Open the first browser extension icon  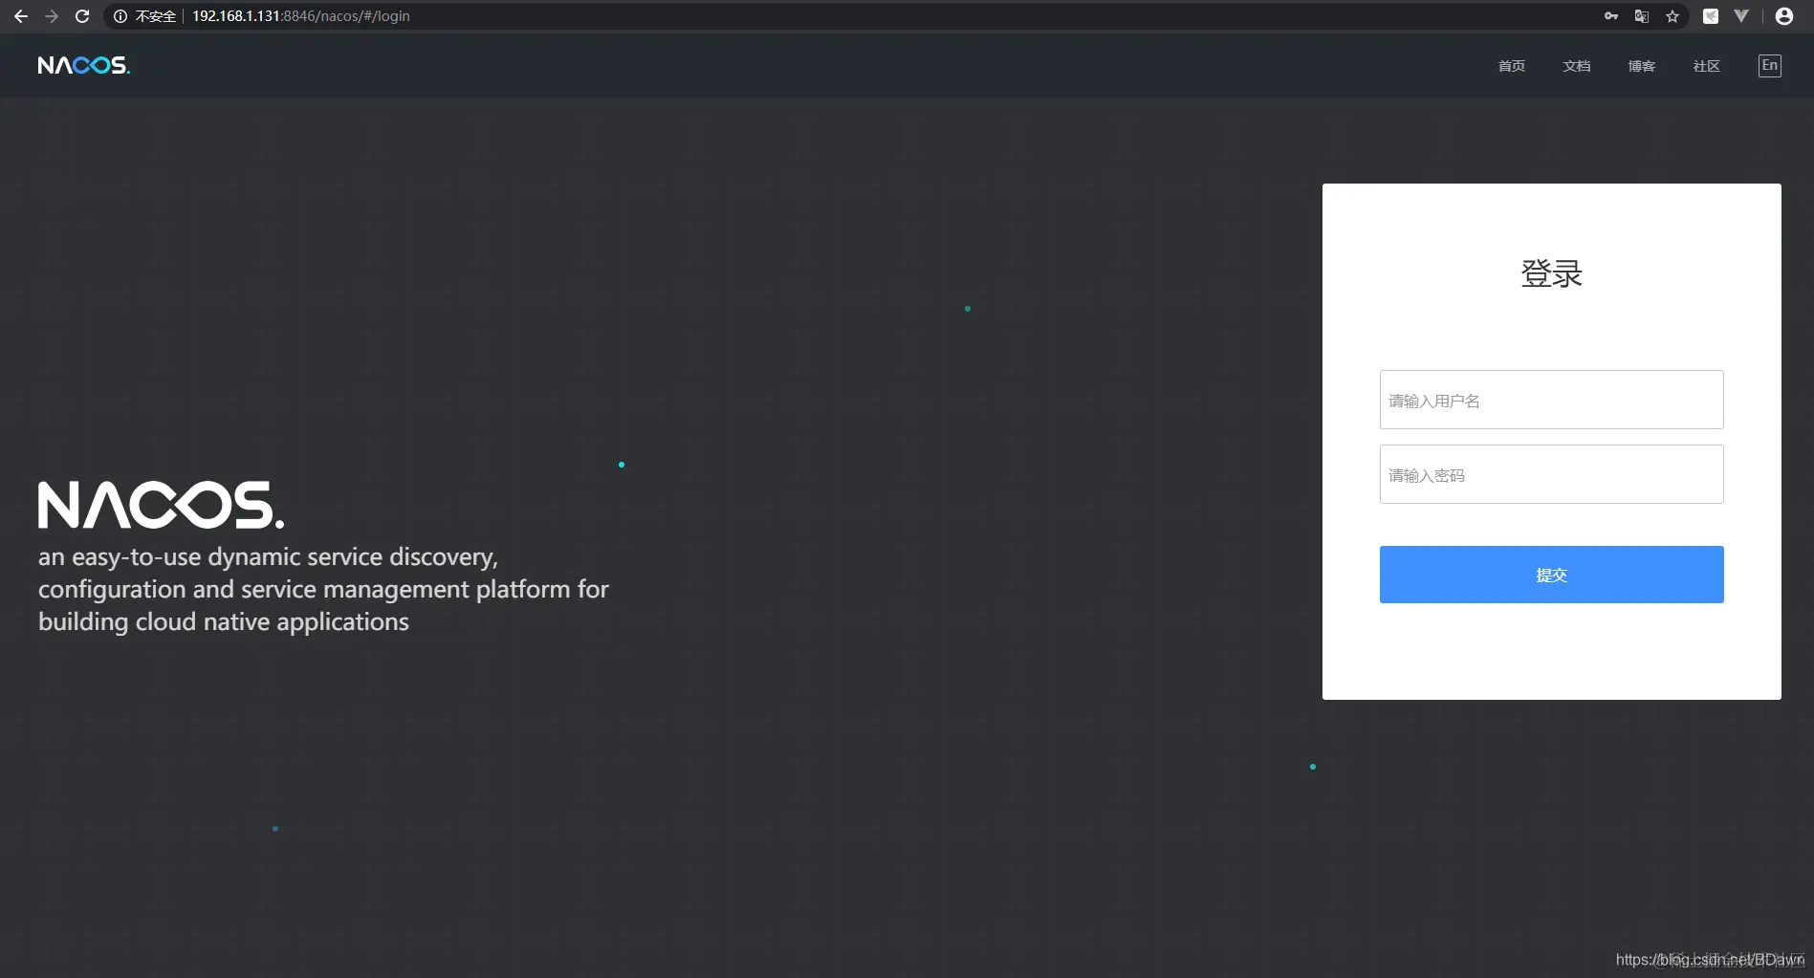(x=1711, y=16)
